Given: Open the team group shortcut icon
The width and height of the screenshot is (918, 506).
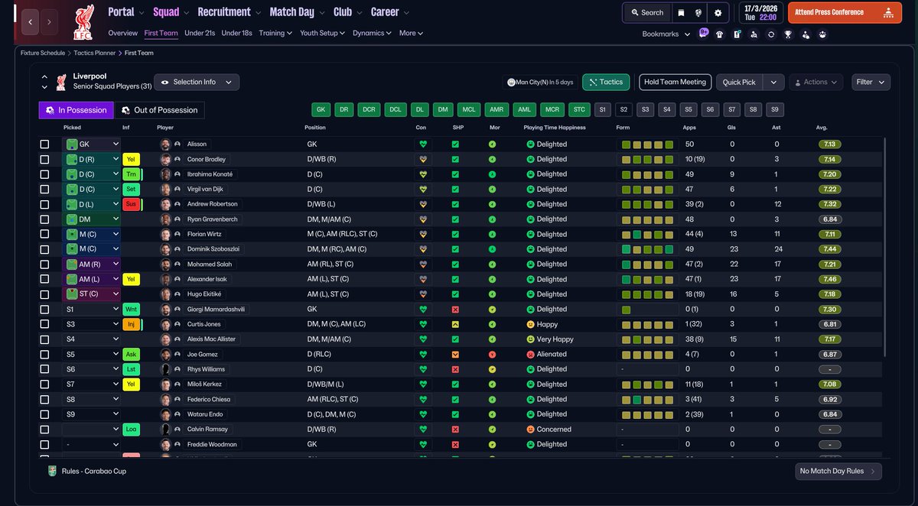Looking at the screenshot, I should pos(822,34).
